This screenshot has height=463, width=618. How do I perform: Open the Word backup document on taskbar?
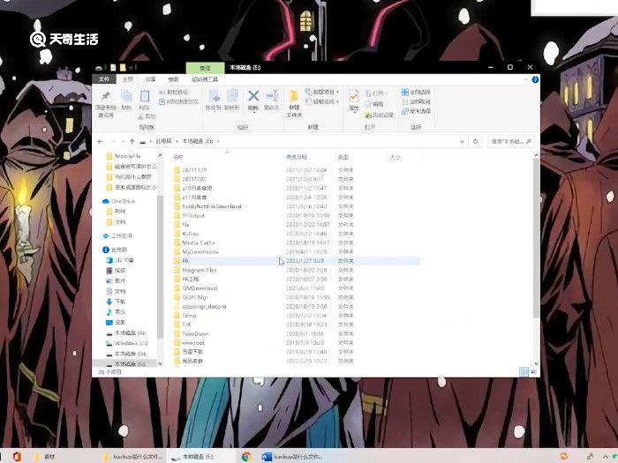click(292, 457)
